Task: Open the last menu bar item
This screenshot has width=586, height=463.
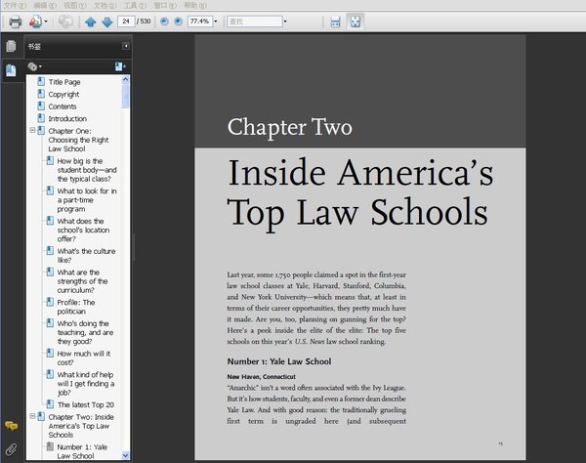Action: point(195,5)
